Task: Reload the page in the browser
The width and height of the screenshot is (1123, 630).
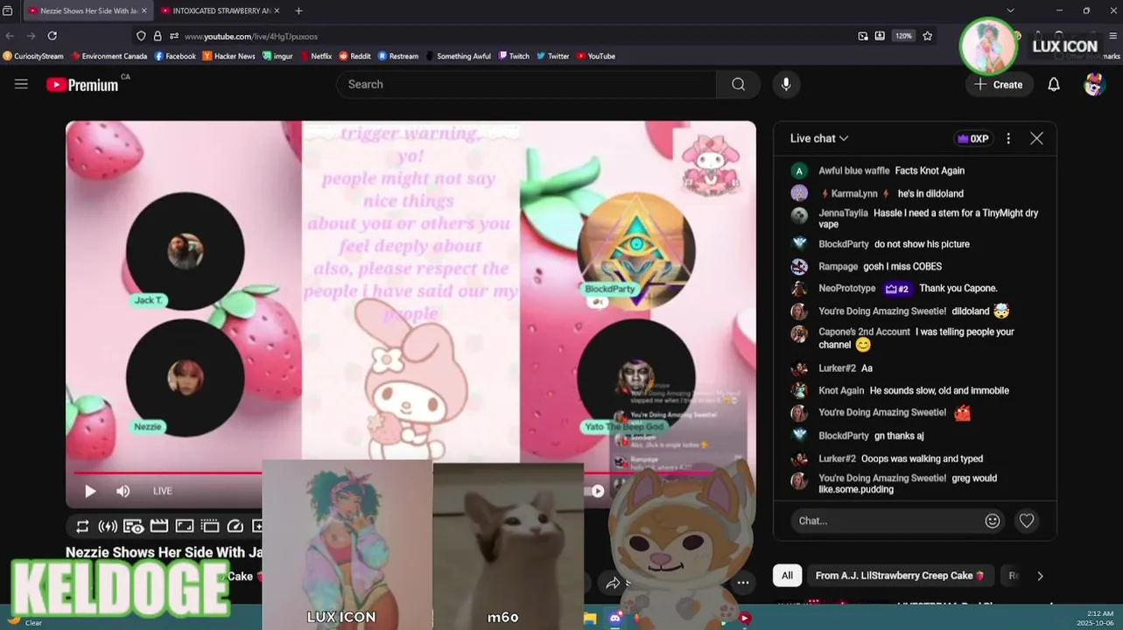Action: 52,36
